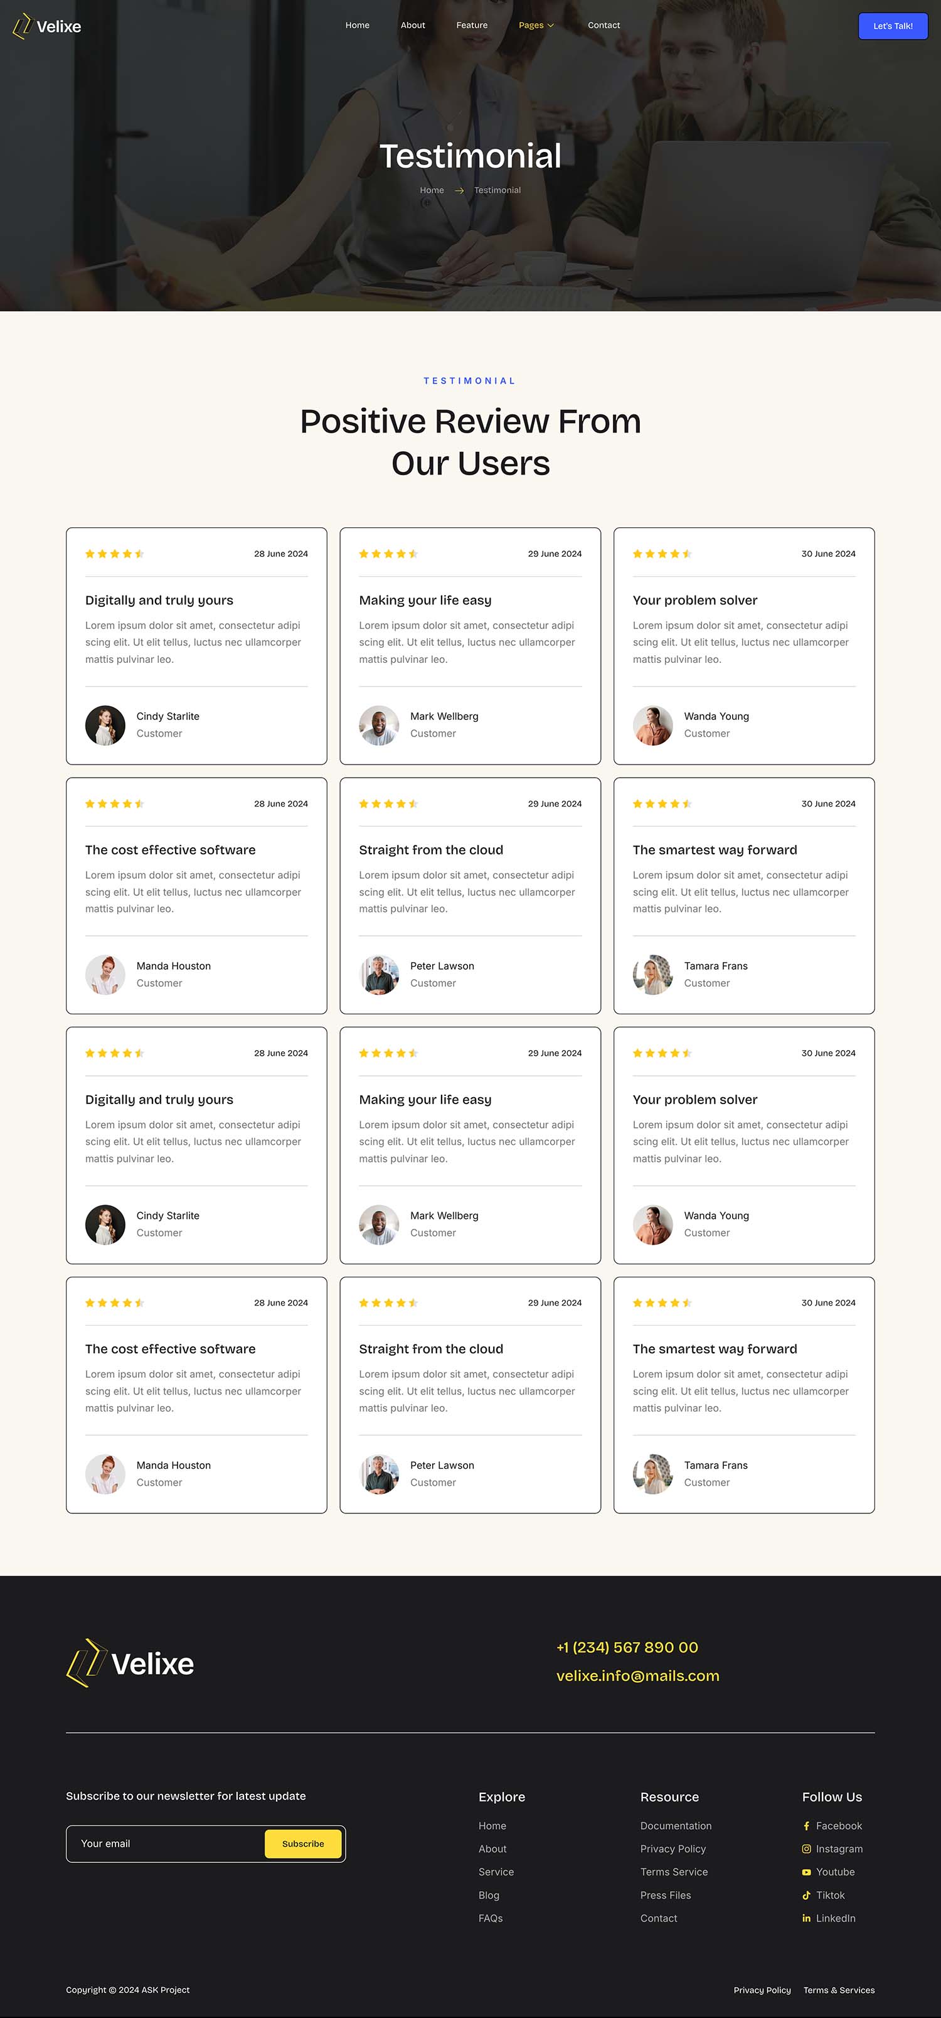Viewport: 941px width, 2018px height.
Task: Expand the Pages dropdown menu
Action: [x=536, y=25]
